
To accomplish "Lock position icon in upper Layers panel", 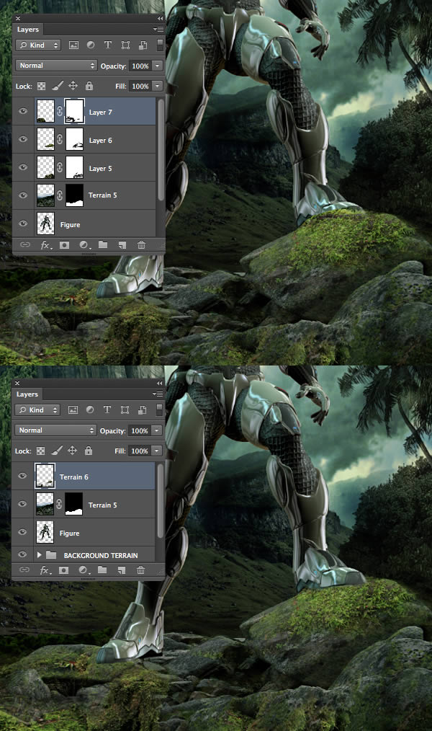I will click(73, 86).
